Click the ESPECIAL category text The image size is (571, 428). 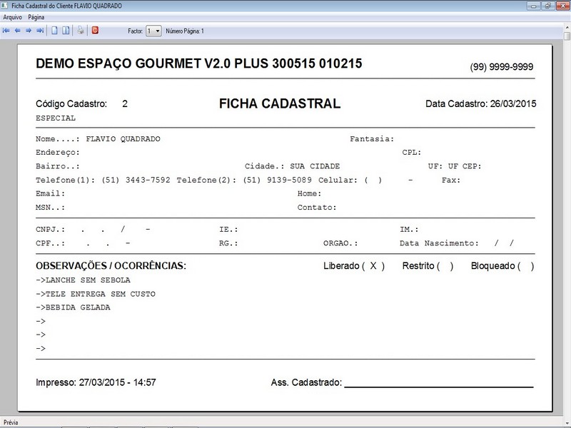click(56, 118)
